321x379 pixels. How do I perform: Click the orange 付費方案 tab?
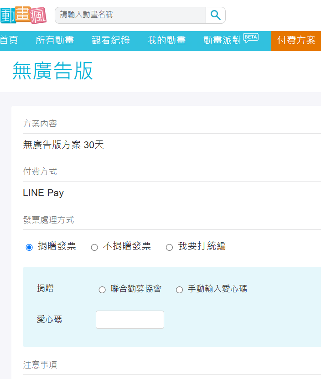[296, 41]
